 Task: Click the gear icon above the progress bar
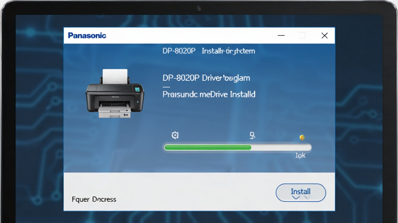(x=175, y=135)
